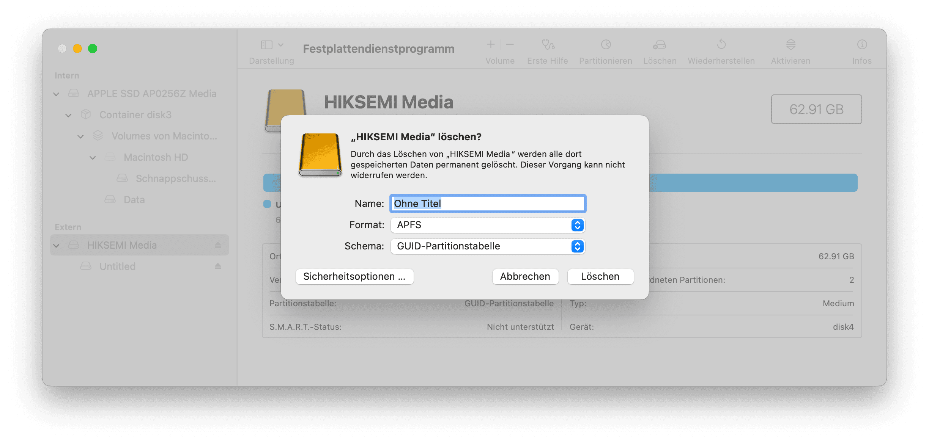This screenshot has height=442, width=929.
Task: Collapse the HIKSEMI Media chevron
Action: (56, 246)
